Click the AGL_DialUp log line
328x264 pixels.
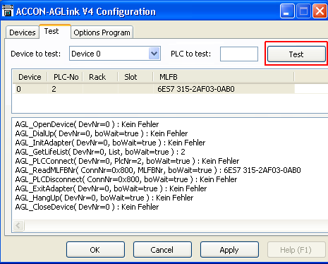[x=102, y=133]
